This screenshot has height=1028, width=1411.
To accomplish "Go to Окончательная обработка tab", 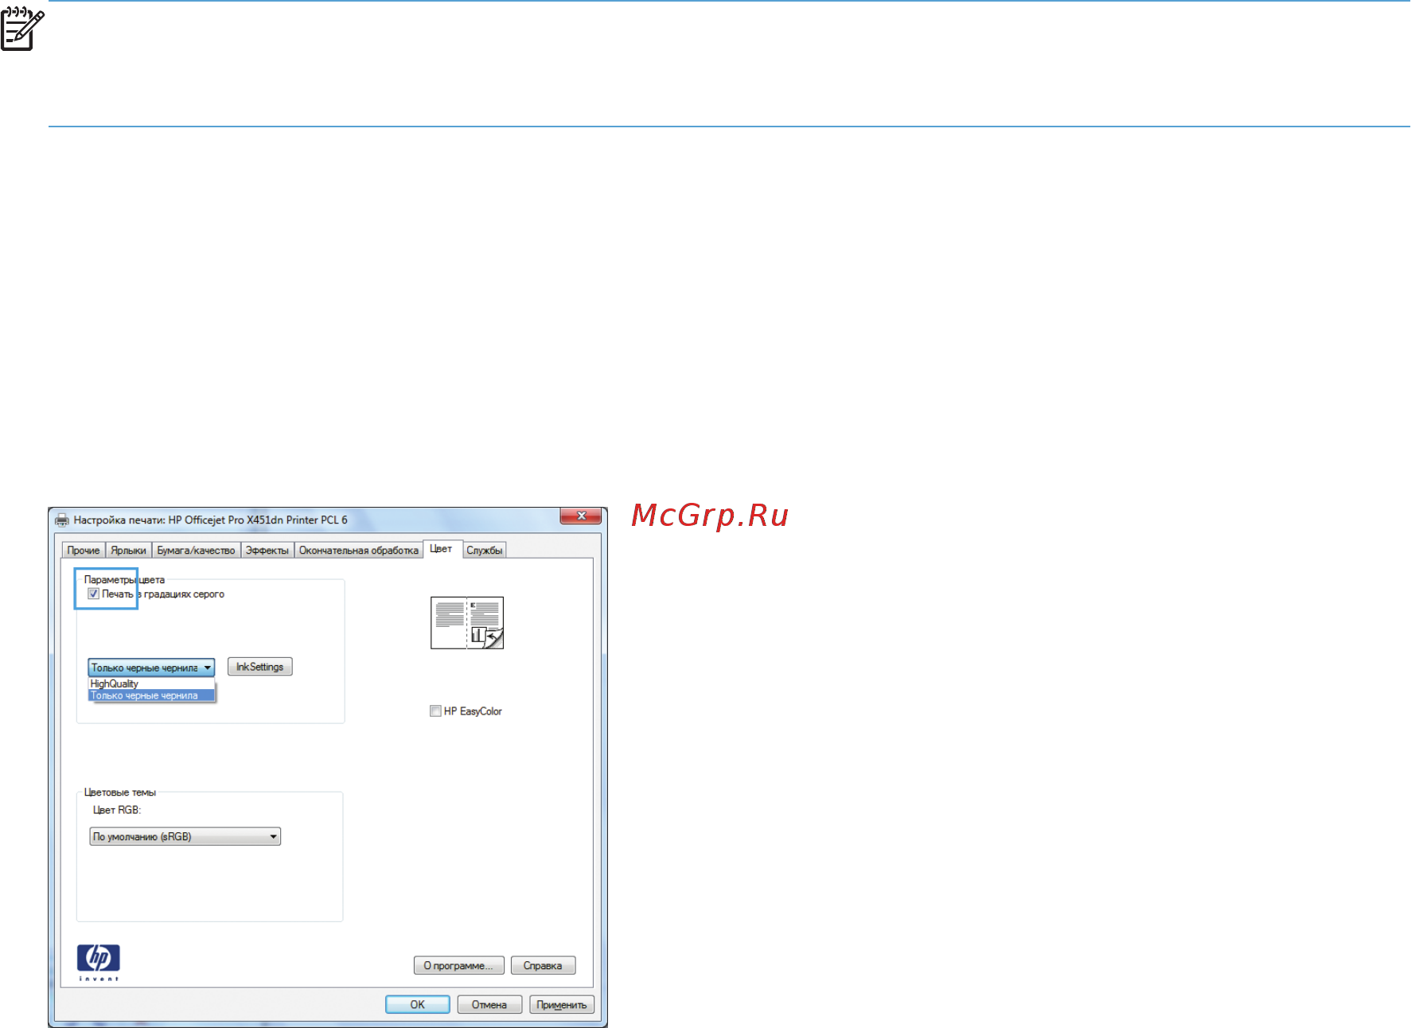I will [x=359, y=551].
